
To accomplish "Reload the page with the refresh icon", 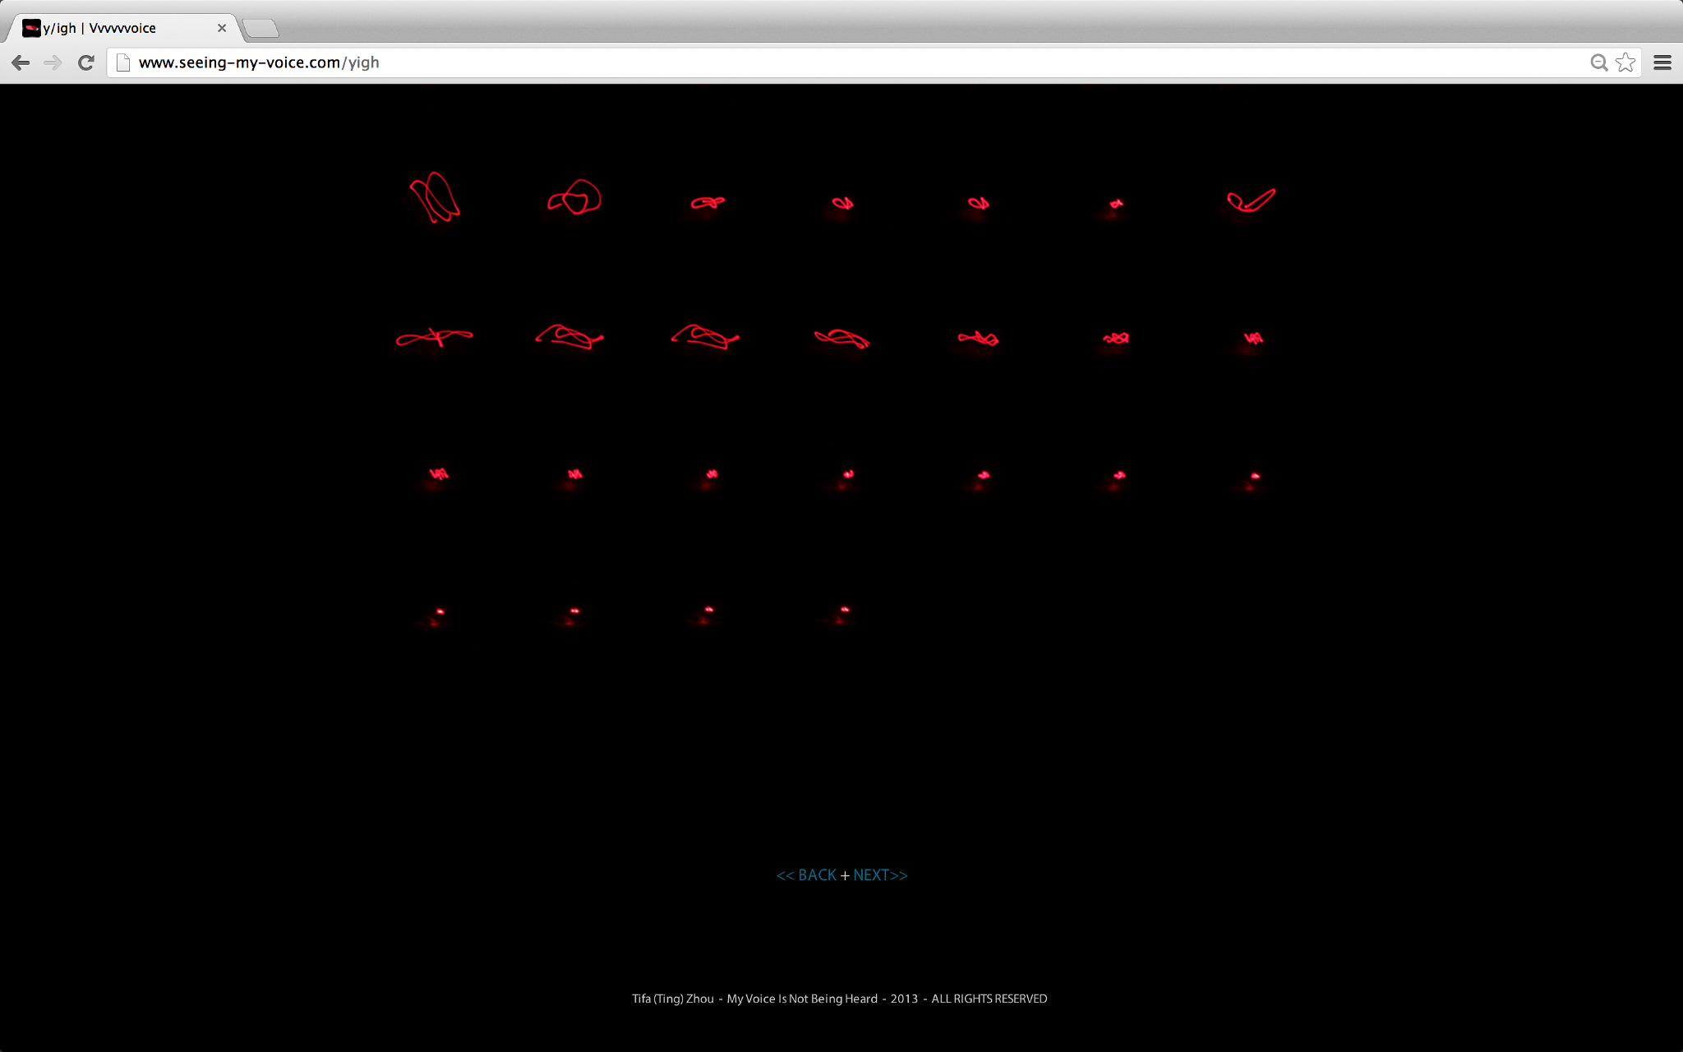I will click(86, 62).
